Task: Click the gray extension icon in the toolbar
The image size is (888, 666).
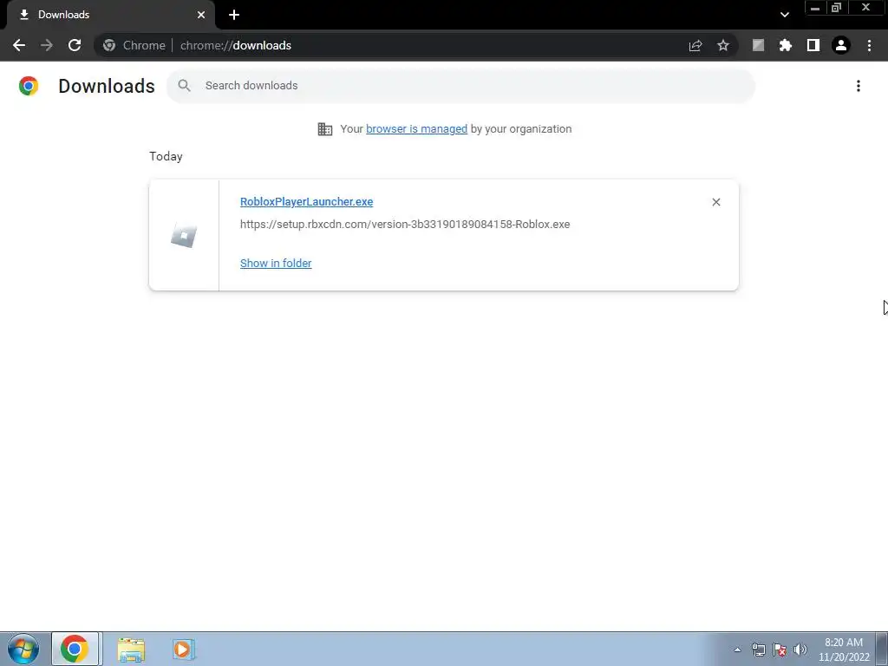Action: click(x=758, y=45)
